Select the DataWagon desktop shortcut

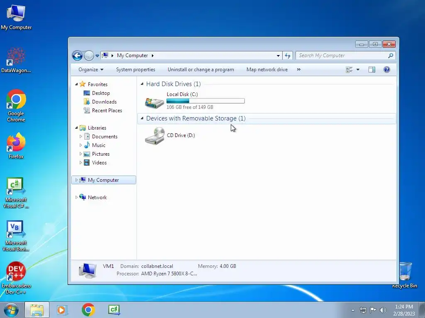(16, 60)
